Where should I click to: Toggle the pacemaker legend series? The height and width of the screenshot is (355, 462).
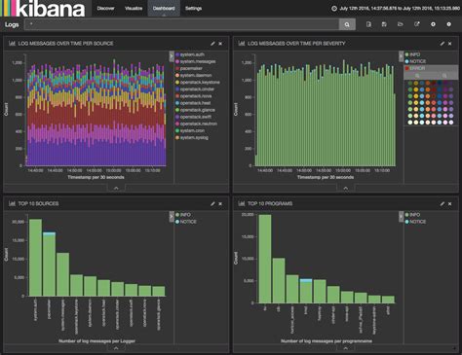(189, 68)
